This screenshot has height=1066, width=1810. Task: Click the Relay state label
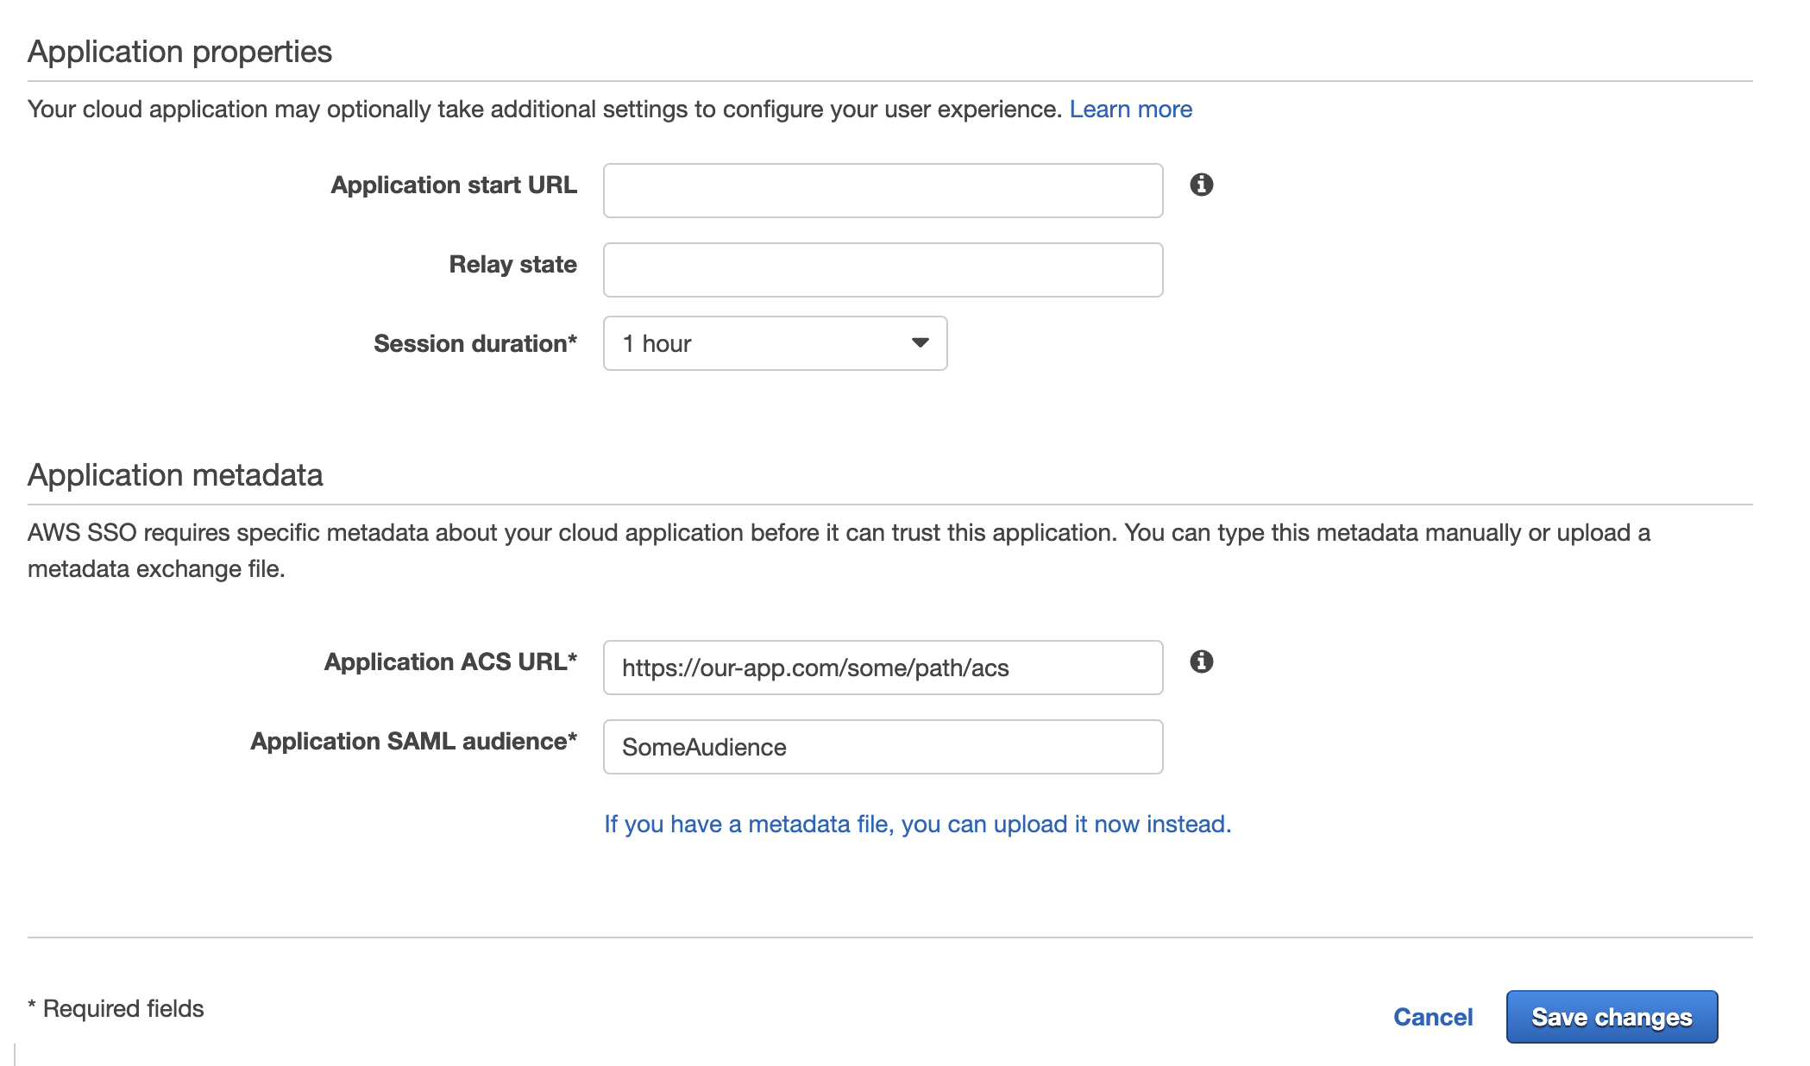(x=512, y=265)
